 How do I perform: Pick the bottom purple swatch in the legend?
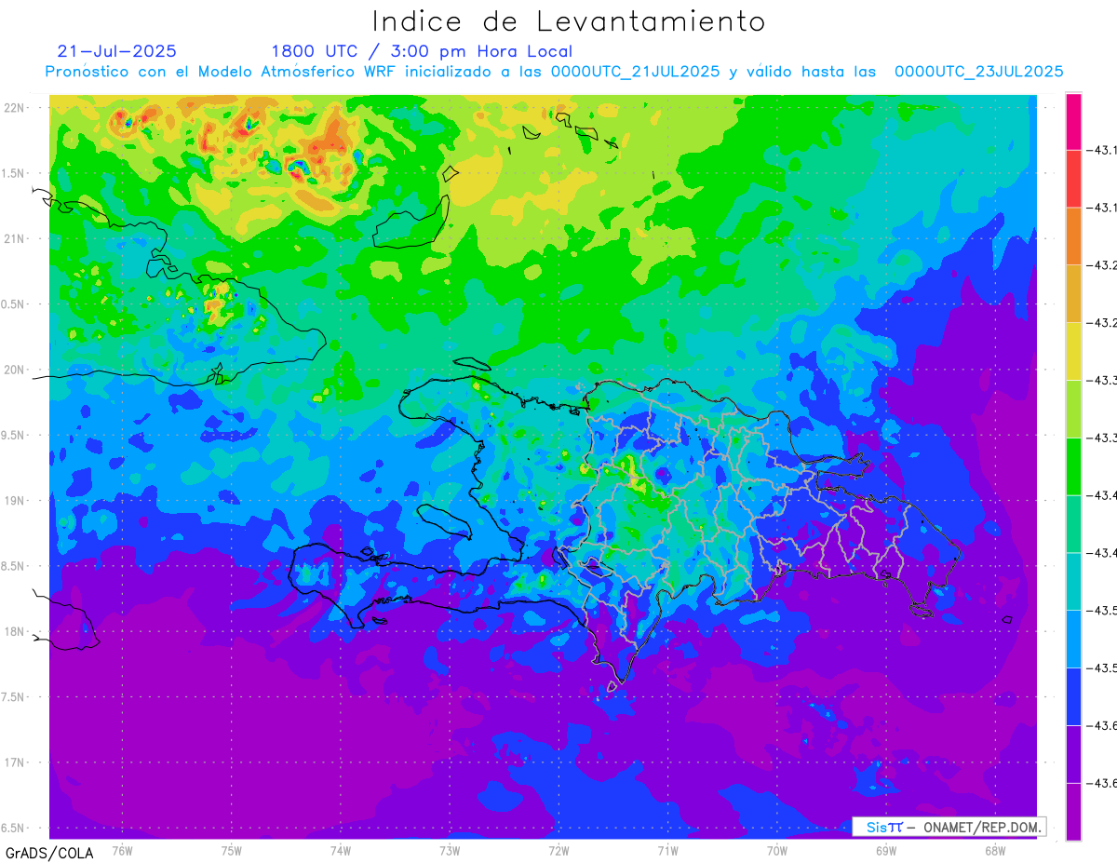click(1073, 812)
